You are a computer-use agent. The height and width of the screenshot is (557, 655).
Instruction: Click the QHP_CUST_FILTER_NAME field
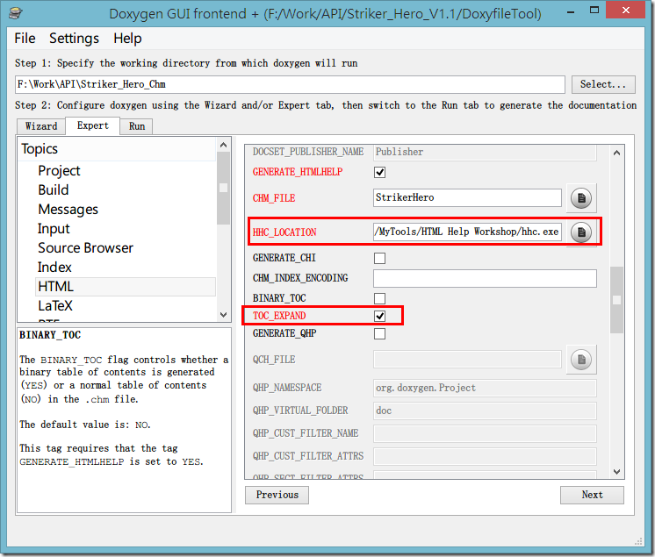pos(485,433)
